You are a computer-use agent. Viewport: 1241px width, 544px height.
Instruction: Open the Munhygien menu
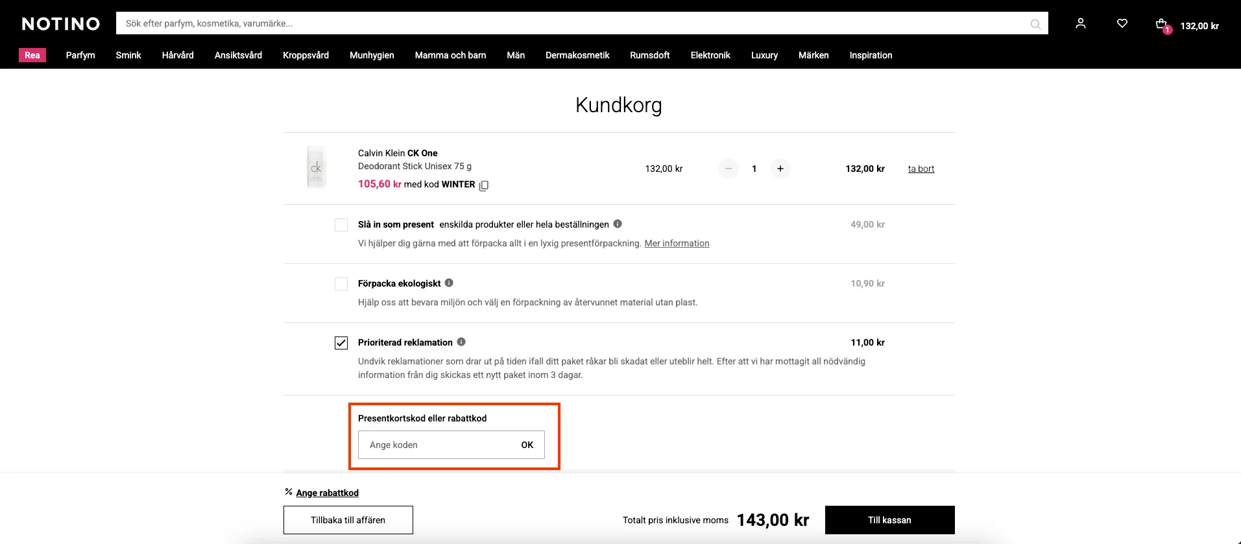coord(372,55)
